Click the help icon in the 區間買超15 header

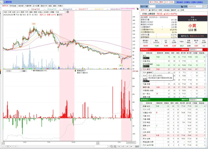180,50
